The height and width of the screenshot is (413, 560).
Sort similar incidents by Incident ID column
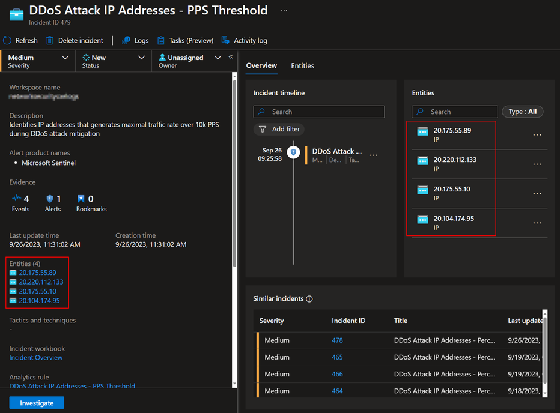point(348,321)
